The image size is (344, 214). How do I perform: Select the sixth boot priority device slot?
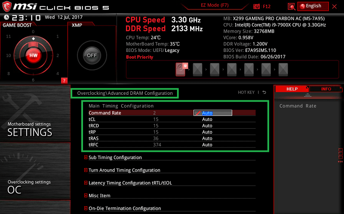tap(266, 69)
